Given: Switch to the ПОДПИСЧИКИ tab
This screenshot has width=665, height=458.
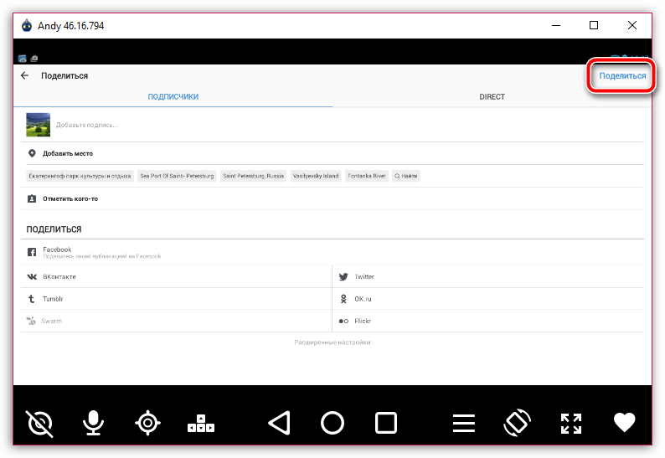Looking at the screenshot, I should [173, 96].
